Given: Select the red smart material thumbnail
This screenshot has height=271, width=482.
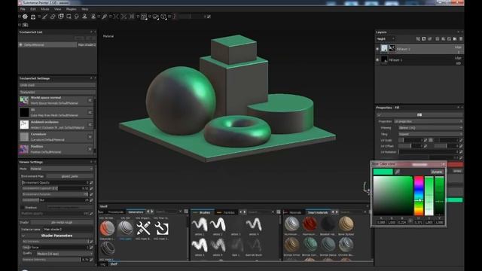Looking at the screenshot, I should tap(310, 224).
